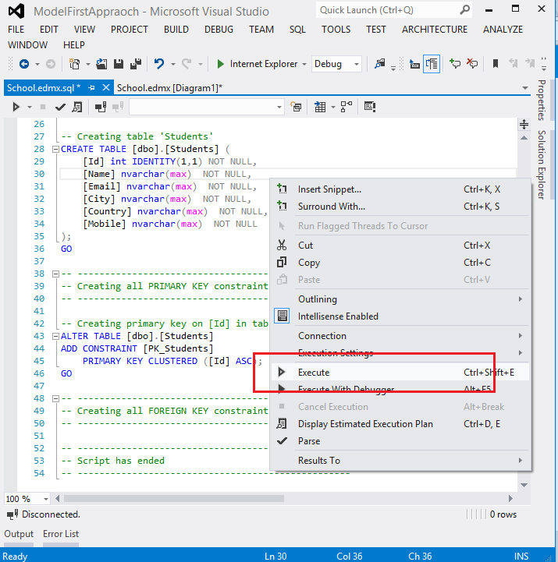This screenshot has width=558, height=562.
Task: Click the [Name] nvarchar(max) code line
Action: pos(167,174)
